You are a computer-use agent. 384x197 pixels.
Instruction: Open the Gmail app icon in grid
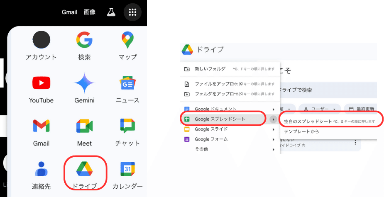(x=41, y=132)
